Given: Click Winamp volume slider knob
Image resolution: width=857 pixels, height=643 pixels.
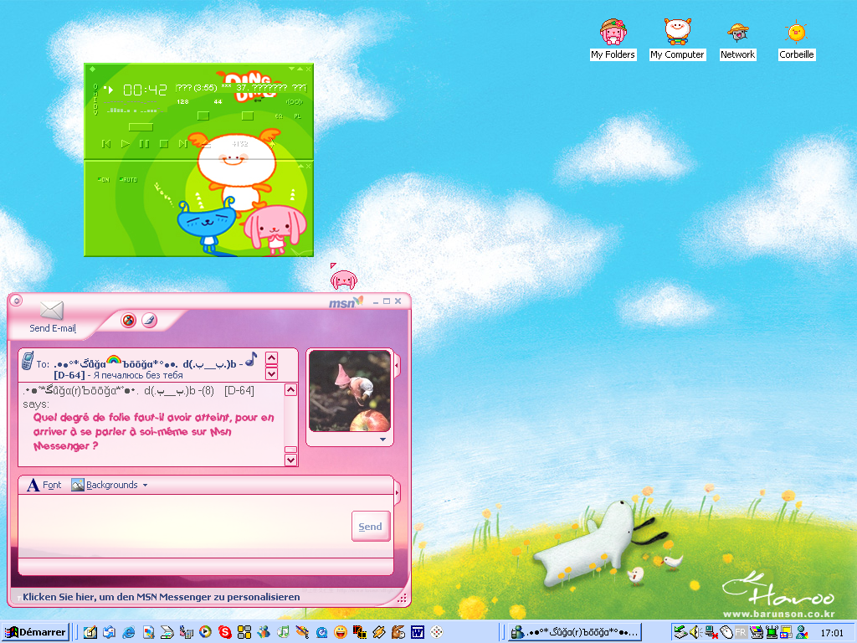Looking at the screenshot, I should [x=203, y=116].
